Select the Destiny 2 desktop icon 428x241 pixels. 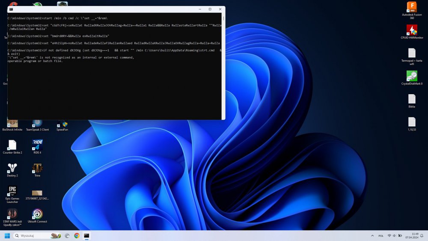12,168
